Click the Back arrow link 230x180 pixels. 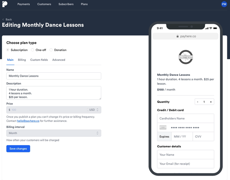pos(7,19)
